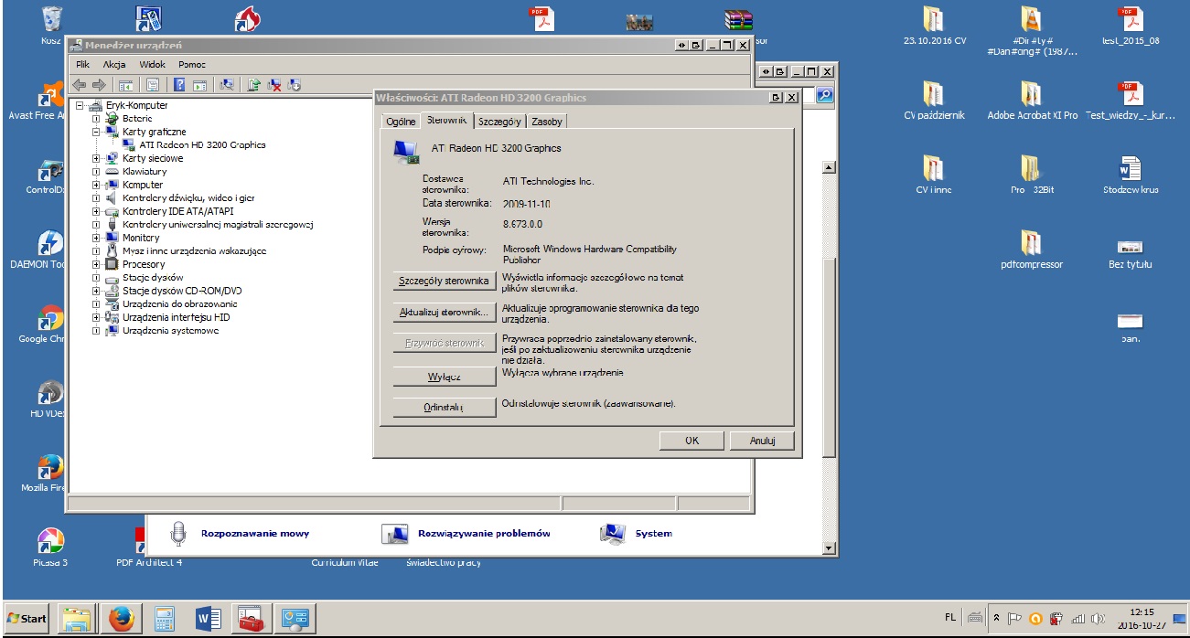Switch to the Szczegóły tab
The image size is (1190, 638).
click(x=499, y=122)
